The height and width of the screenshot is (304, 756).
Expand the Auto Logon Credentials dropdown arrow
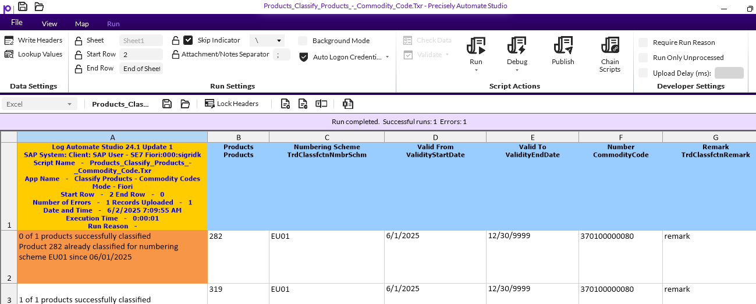(388, 57)
